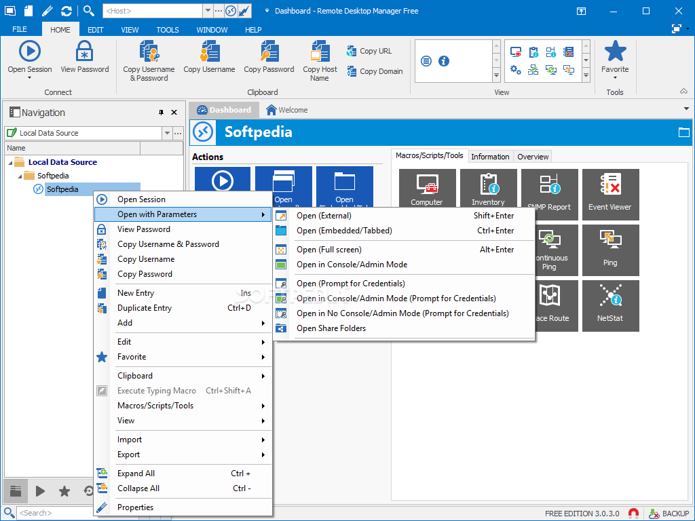
Task: Click the Quick Connect lightning icon
Action: [244, 11]
